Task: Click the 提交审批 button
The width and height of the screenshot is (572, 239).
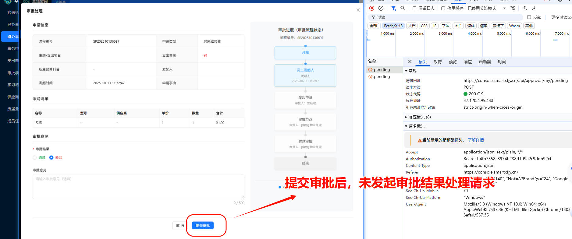Action: 203,225
